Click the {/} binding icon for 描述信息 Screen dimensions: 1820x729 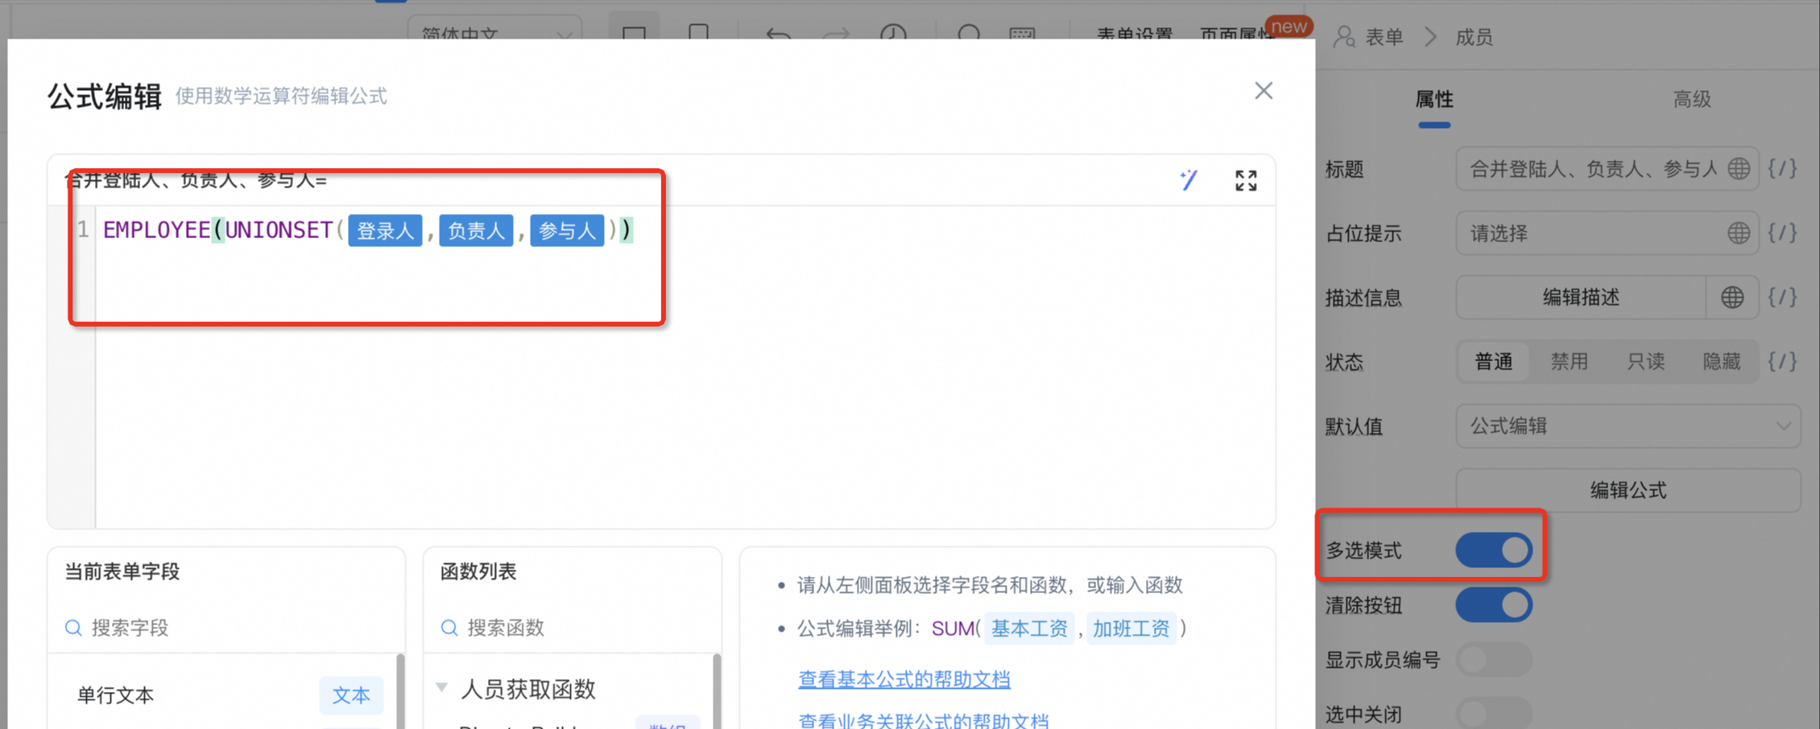coord(1783,298)
